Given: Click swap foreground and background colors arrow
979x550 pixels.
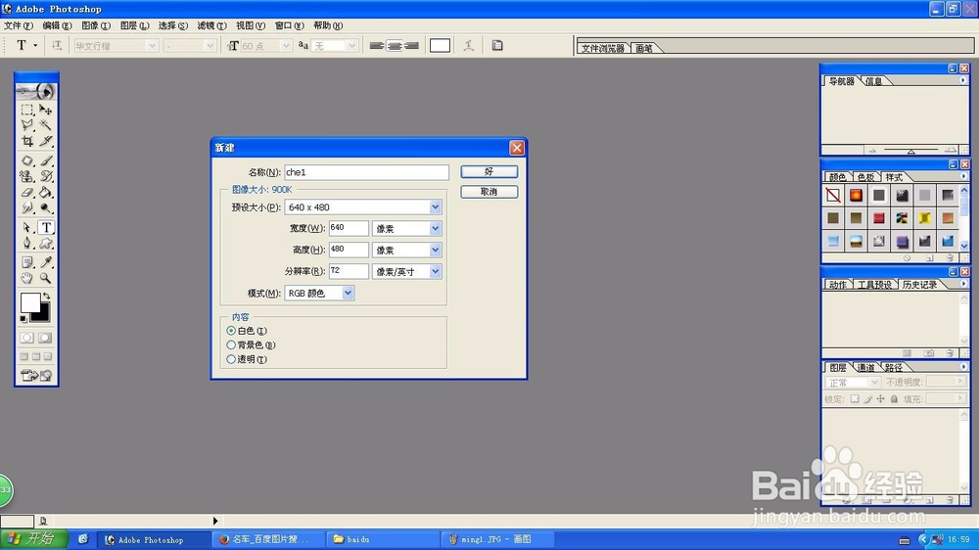Looking at the screenshot, I should (46, 298).
